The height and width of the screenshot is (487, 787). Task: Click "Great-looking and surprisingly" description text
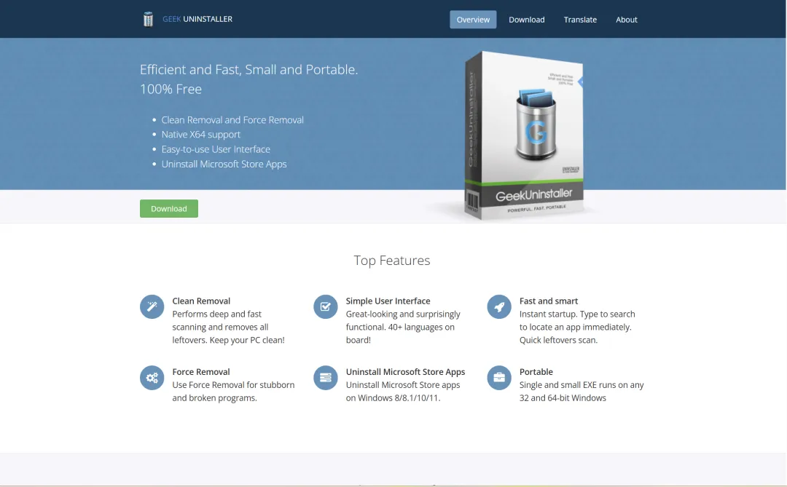point(403,314)
